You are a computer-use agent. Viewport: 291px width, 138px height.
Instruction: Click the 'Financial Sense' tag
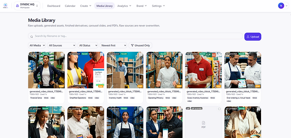tap(36, 98)
